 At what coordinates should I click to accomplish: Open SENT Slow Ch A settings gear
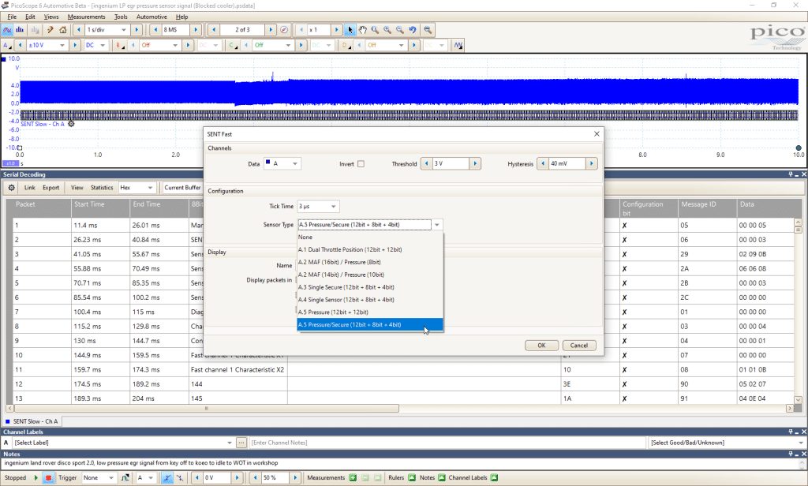coord(71,124)
